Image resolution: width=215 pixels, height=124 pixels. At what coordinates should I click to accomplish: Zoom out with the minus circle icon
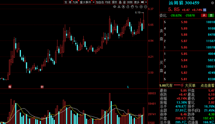pos(145,7)
